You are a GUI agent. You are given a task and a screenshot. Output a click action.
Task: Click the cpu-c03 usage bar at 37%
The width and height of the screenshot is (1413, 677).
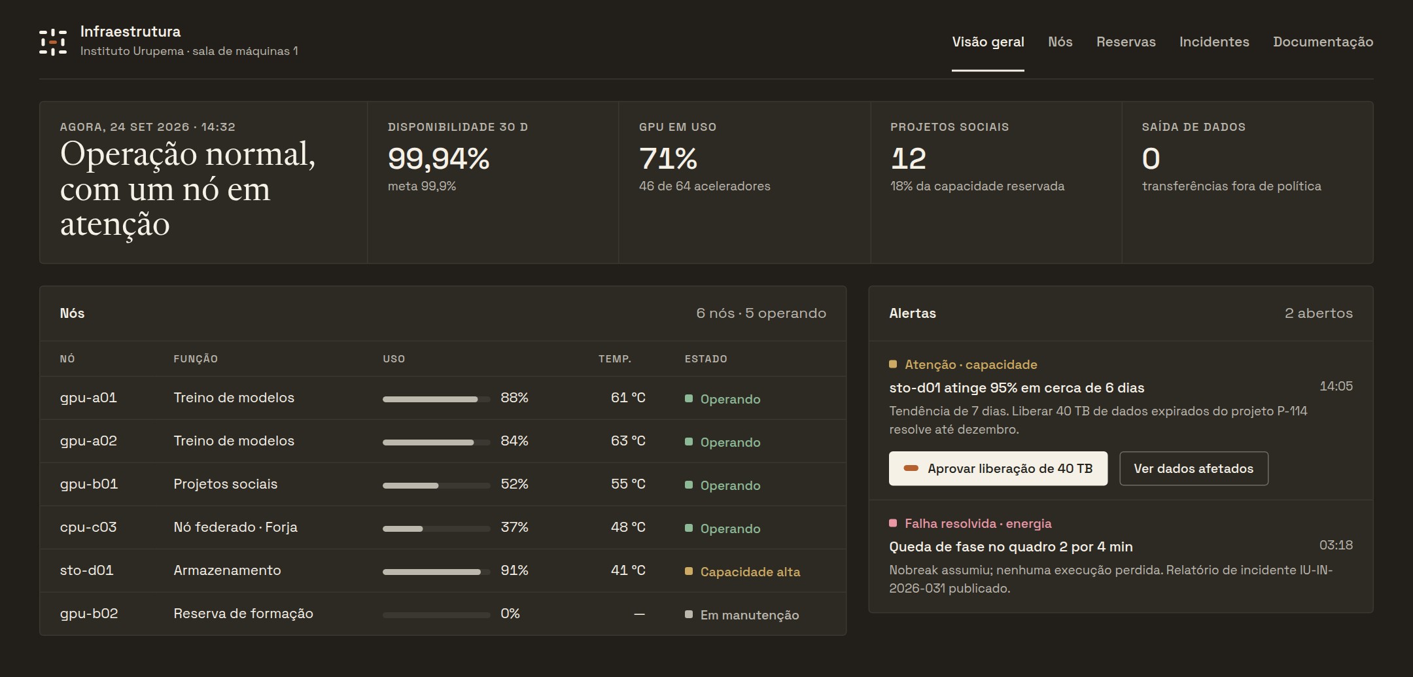[x=436, y=529]
